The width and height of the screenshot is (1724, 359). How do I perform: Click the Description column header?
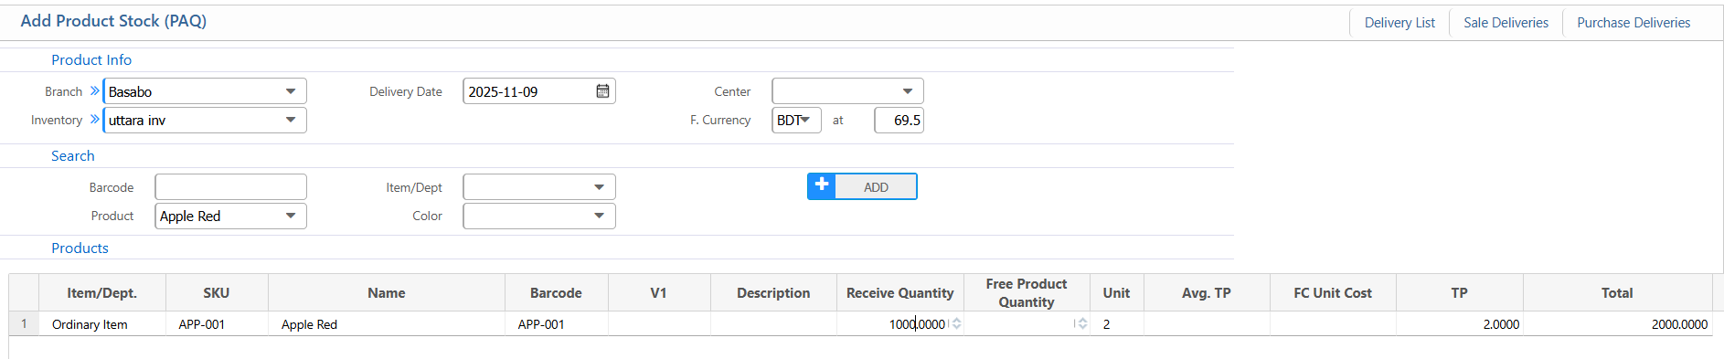(x=773, y=293)
